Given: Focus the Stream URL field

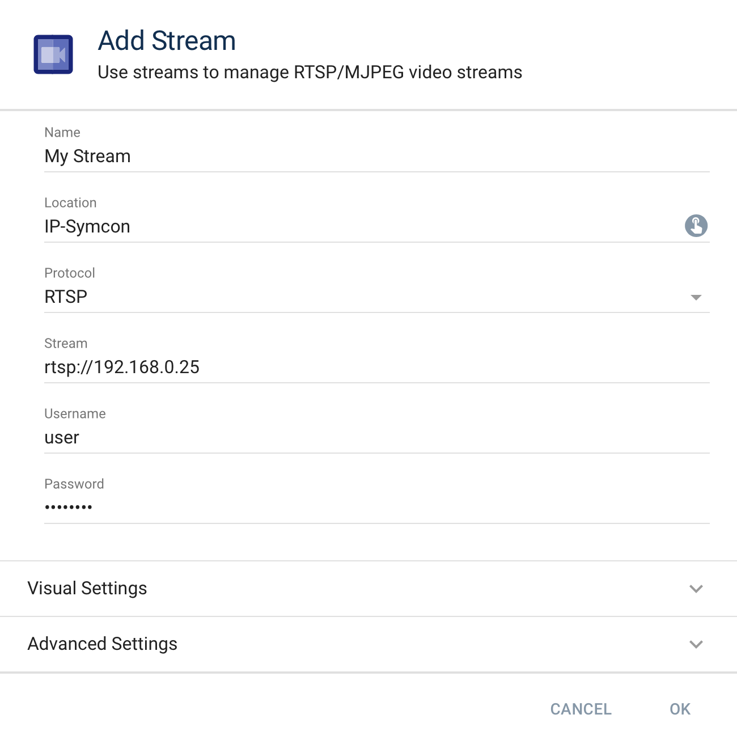Looking at the screenshot, I should coord(227,367).
